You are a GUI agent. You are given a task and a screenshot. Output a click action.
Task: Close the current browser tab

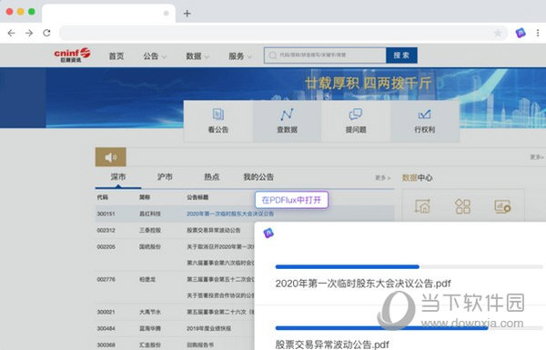coord(167,14)
